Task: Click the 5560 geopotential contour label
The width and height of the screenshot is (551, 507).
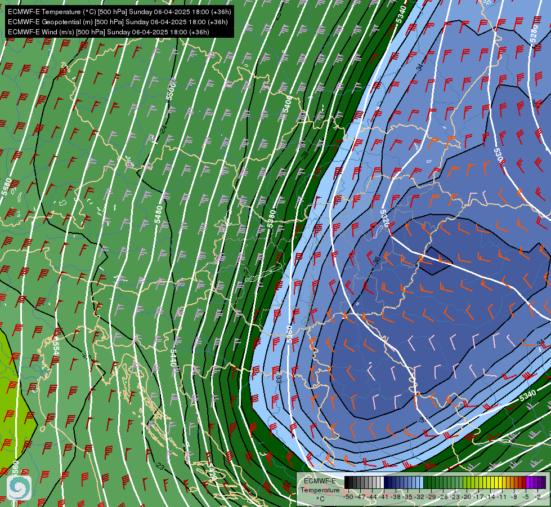Action: (15, 468)
